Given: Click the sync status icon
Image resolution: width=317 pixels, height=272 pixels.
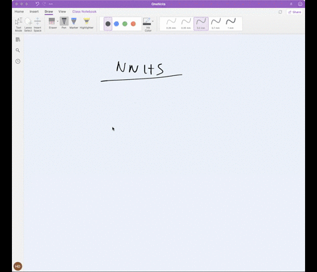Looking at the screenshot, I should pyautogui.click(x=280, y=12).
